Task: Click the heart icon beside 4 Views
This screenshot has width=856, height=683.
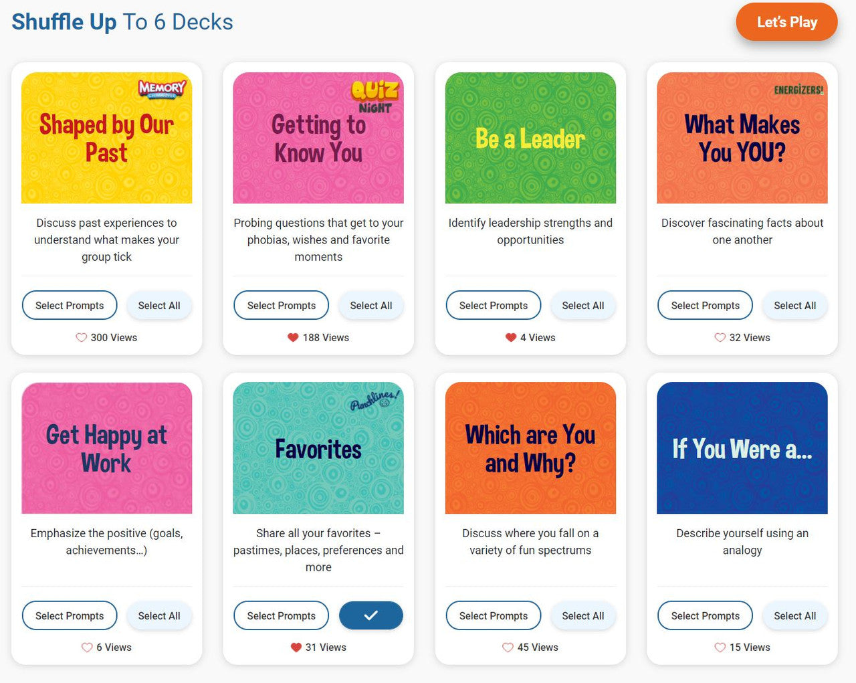Action: tap(511, 338)
